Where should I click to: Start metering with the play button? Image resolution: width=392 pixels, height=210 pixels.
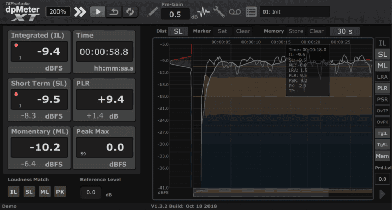click(x=98, y=11)
